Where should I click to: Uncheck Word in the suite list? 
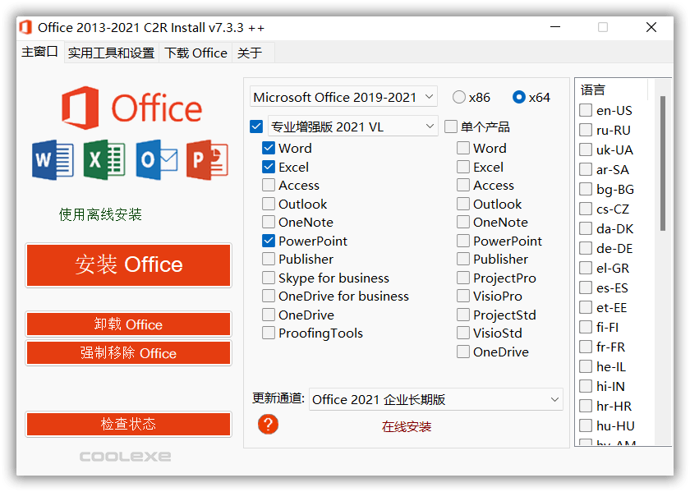tap(269, 148)
